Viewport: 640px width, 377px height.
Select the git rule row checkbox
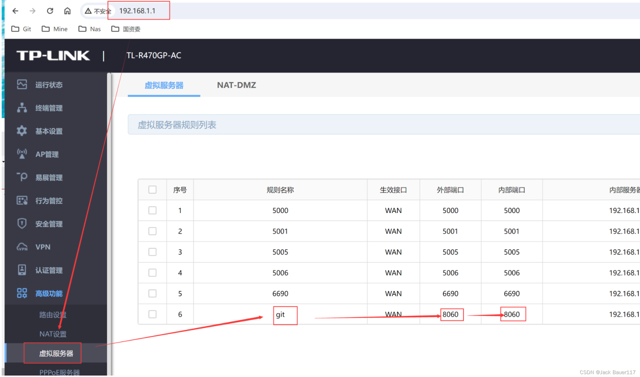(x=152, y=314)
